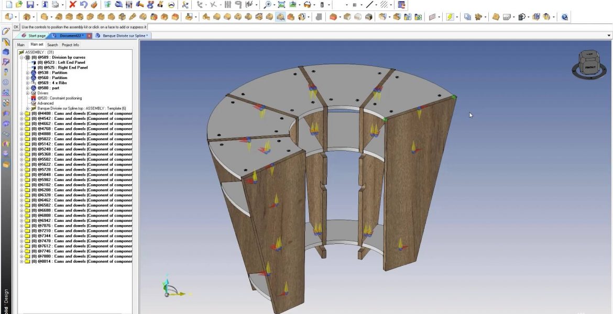The image size is (613, 314).
Task: Select the line drawing tool
Action: pos(370,5)
